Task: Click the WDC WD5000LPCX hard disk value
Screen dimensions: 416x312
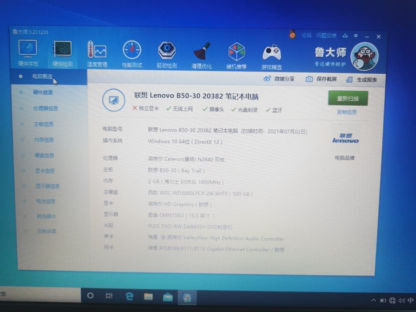Action: pos(201,194)
